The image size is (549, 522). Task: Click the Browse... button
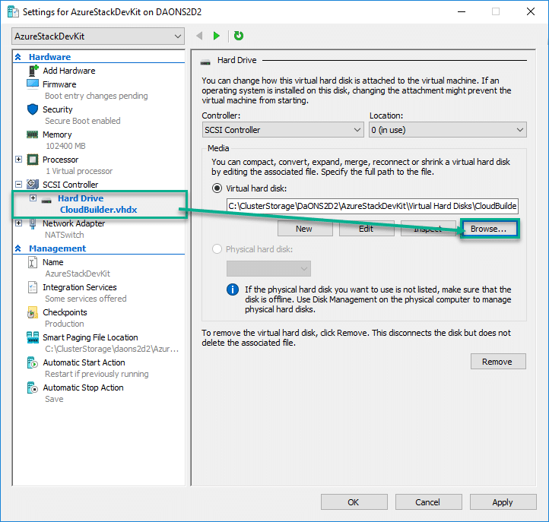coord(489,229)
